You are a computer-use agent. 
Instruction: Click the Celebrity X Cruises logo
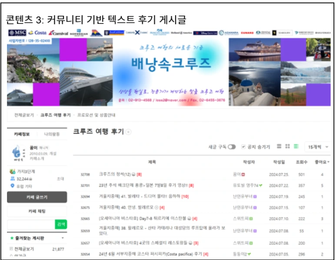(136, 33)
